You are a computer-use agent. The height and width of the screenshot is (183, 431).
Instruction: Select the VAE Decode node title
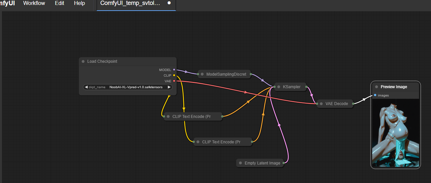coord(337,104)
